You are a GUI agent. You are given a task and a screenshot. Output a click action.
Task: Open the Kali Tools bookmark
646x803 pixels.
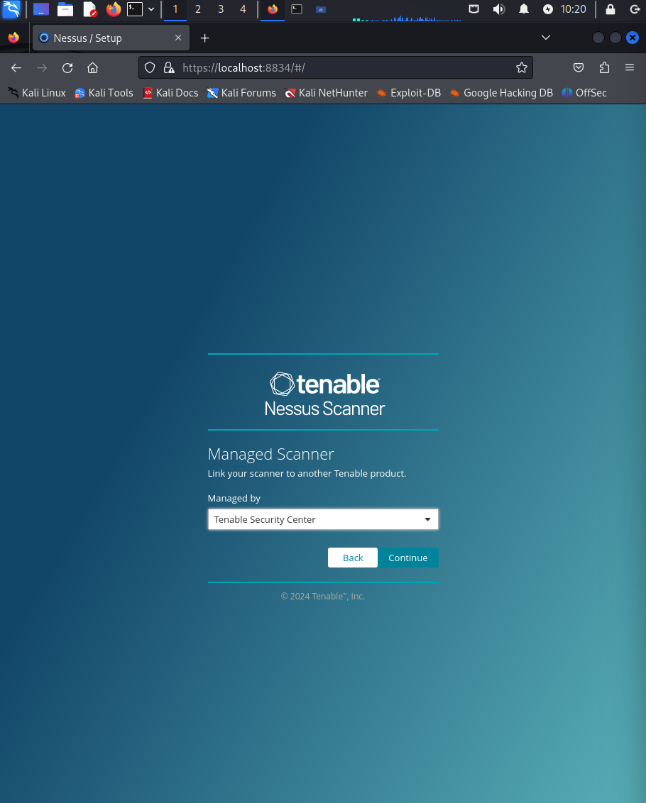pyautogui.click(x=104, y=93)
